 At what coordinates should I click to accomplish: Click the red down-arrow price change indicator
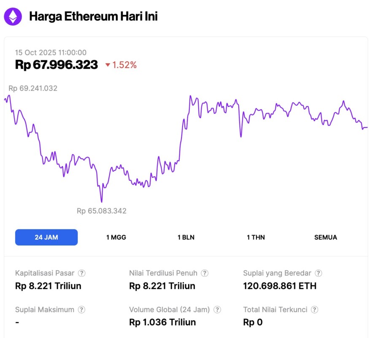click(x=108, y=65)
